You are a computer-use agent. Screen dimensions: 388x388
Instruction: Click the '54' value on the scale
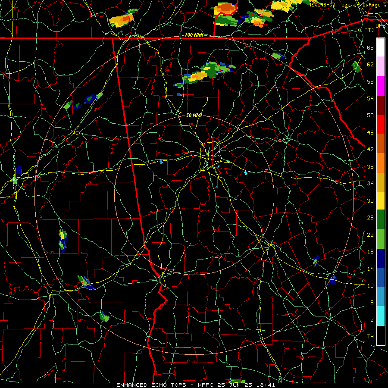click(370, 98)
